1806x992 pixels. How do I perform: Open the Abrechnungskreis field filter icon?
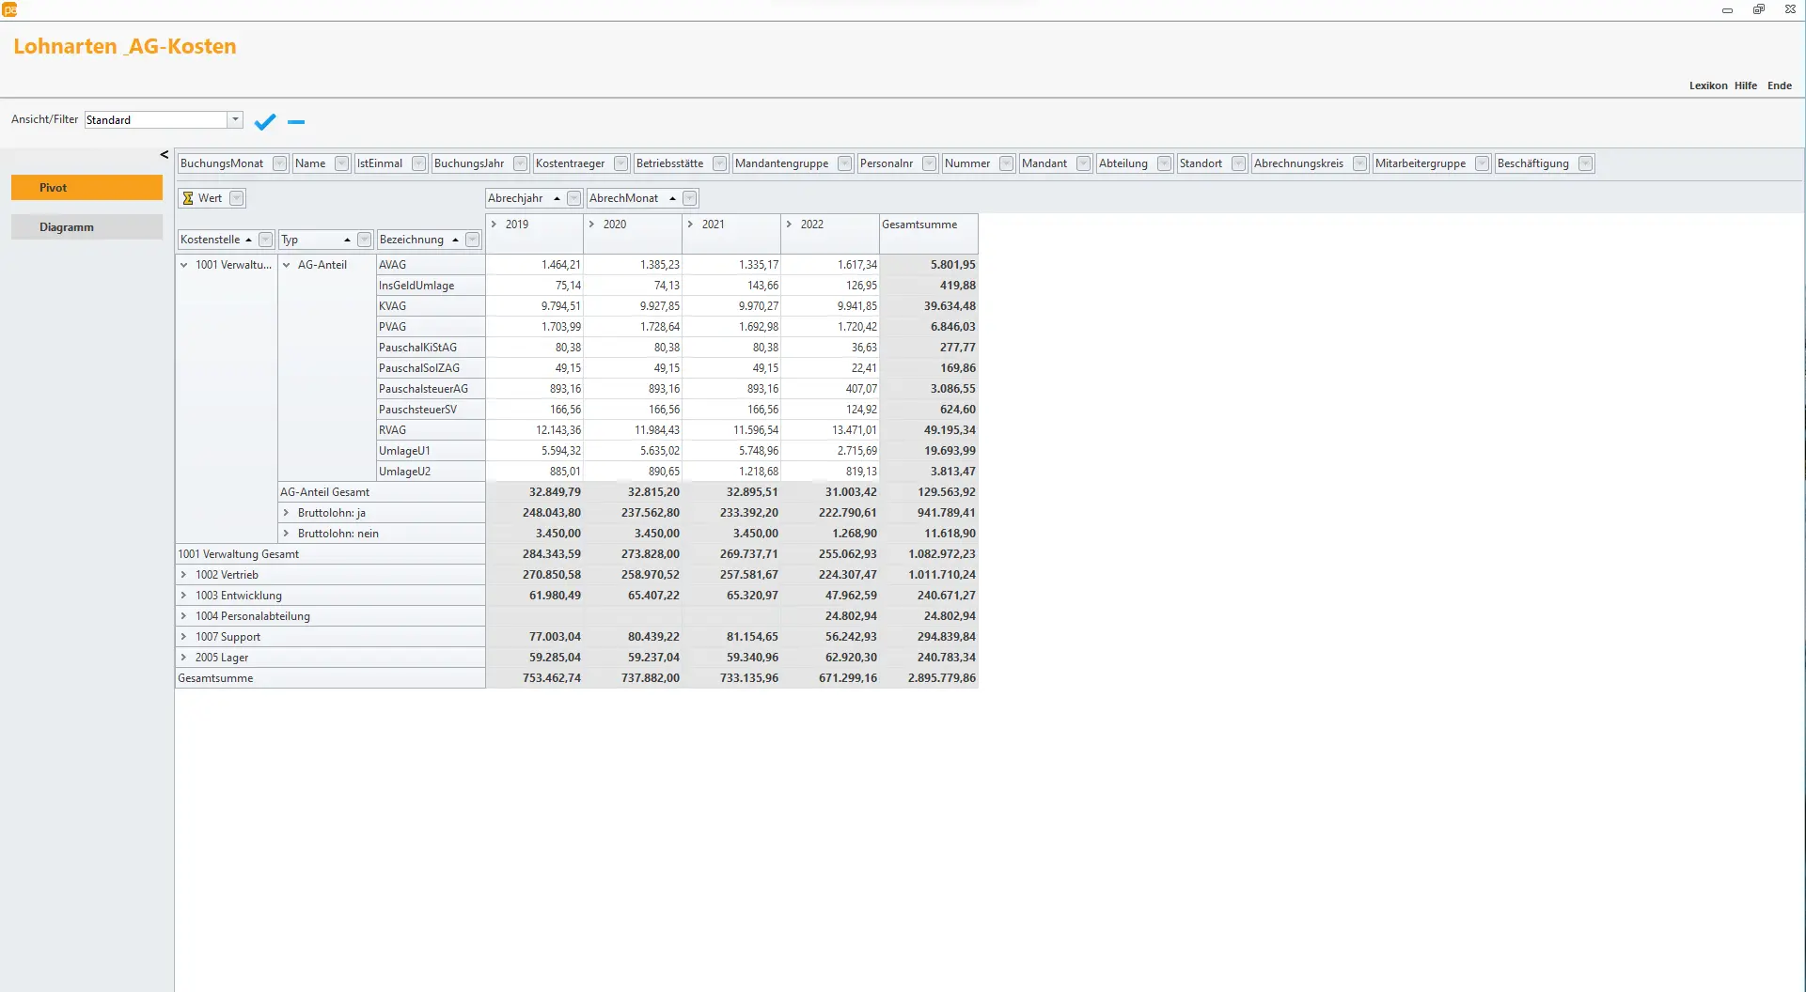tap(1359, 163)
